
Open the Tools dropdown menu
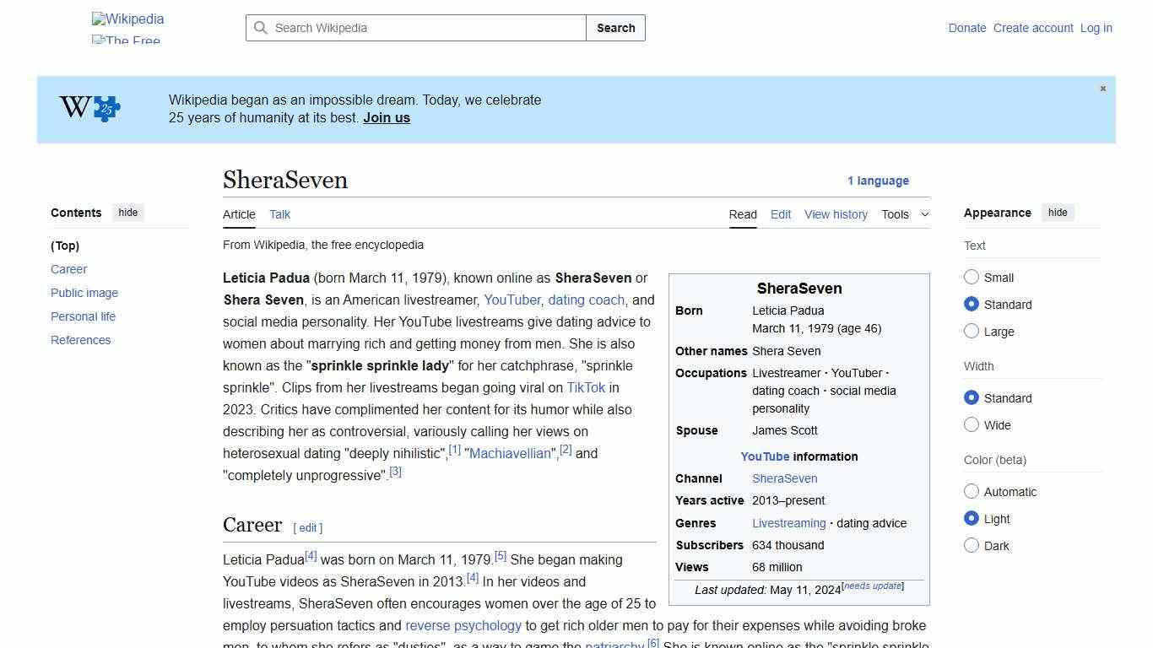click(x=904, y=214)
